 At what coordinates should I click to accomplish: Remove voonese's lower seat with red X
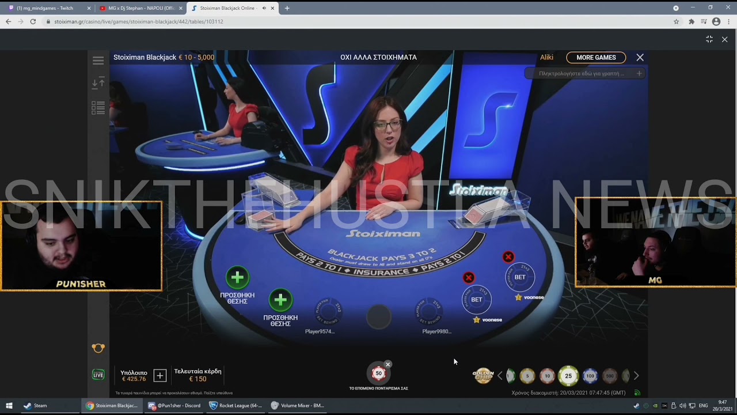click(x=469, y=278)
